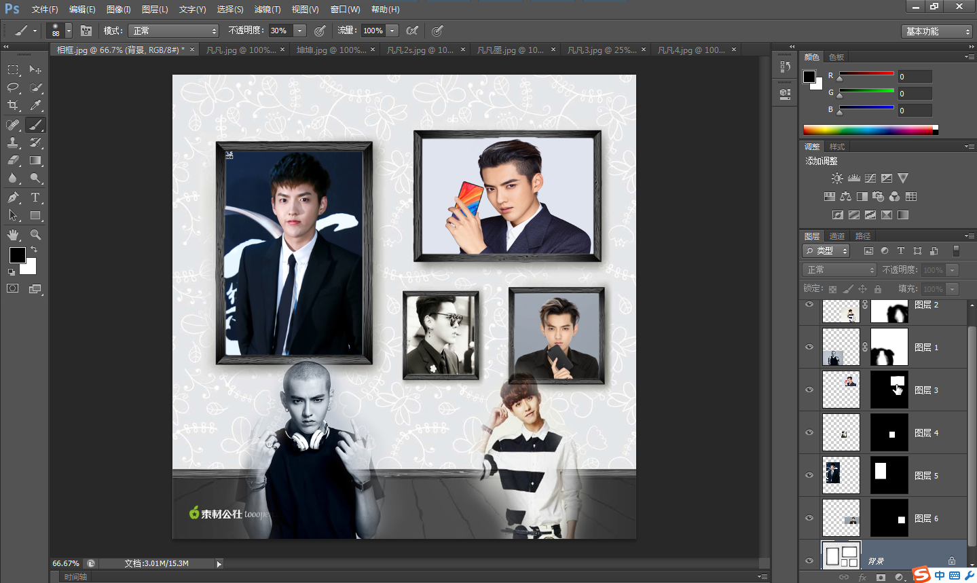Hide layer 图层 4
Image resolution: width=977 pixels, height=583 pixels.
(x=809, y=432)
